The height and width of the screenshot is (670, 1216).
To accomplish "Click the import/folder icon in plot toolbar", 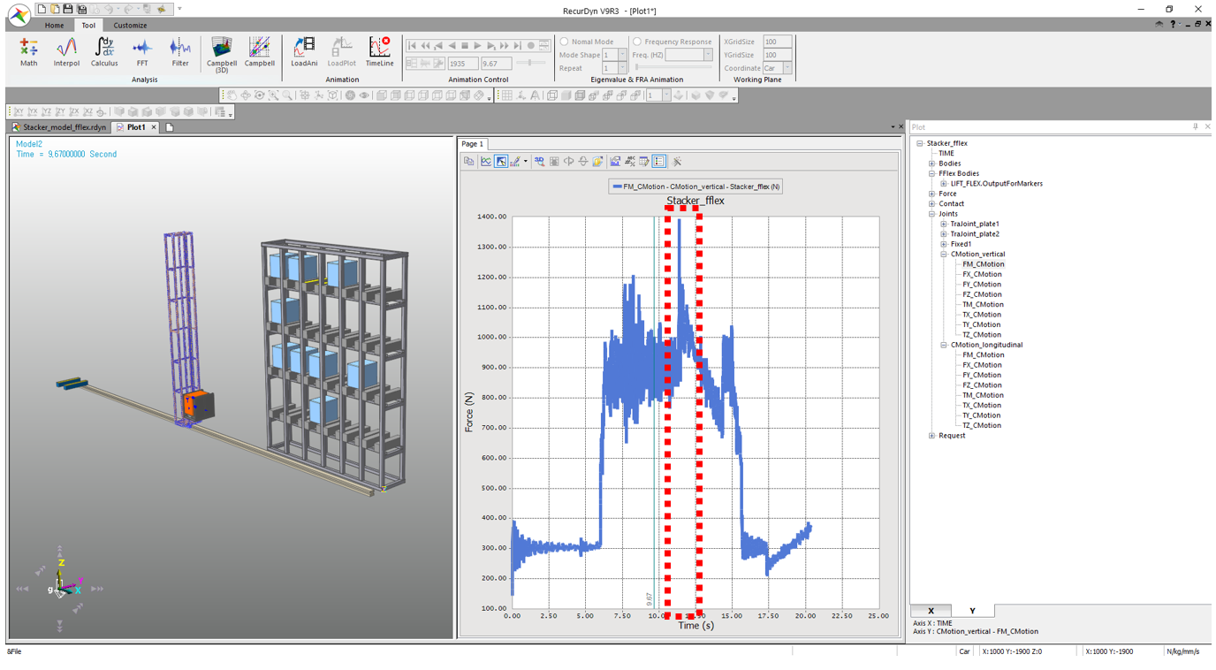I will 597,162.
